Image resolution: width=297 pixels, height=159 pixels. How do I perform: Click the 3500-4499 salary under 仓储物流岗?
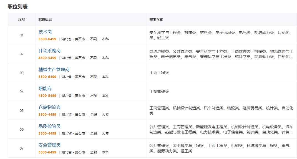[47, 115]
